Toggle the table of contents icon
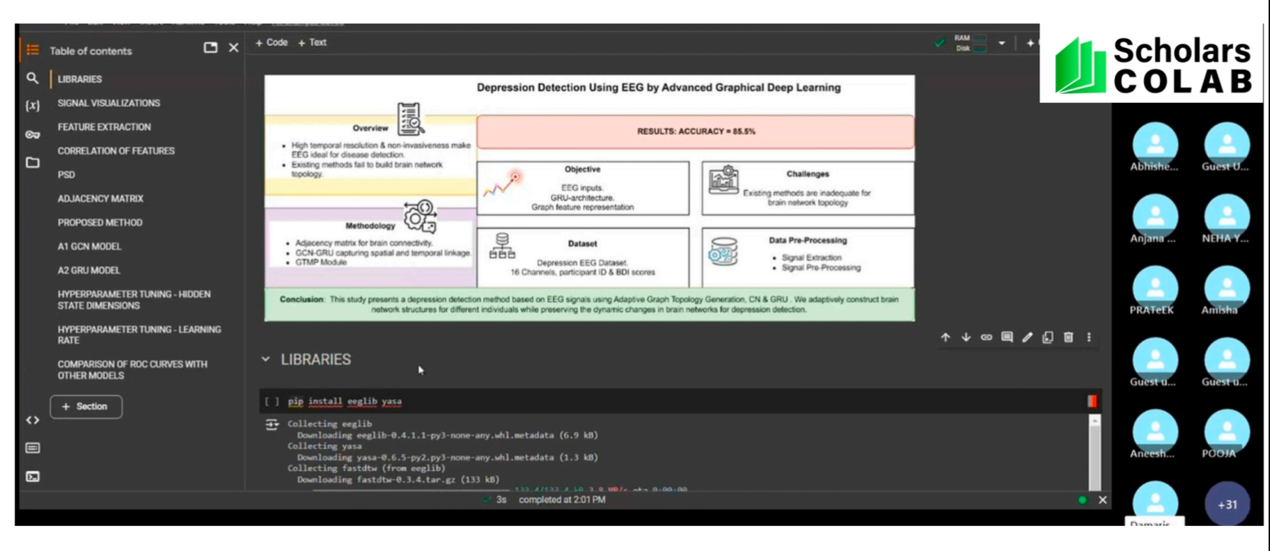Viewport: 1270px width, 551px height. point(32,50)
